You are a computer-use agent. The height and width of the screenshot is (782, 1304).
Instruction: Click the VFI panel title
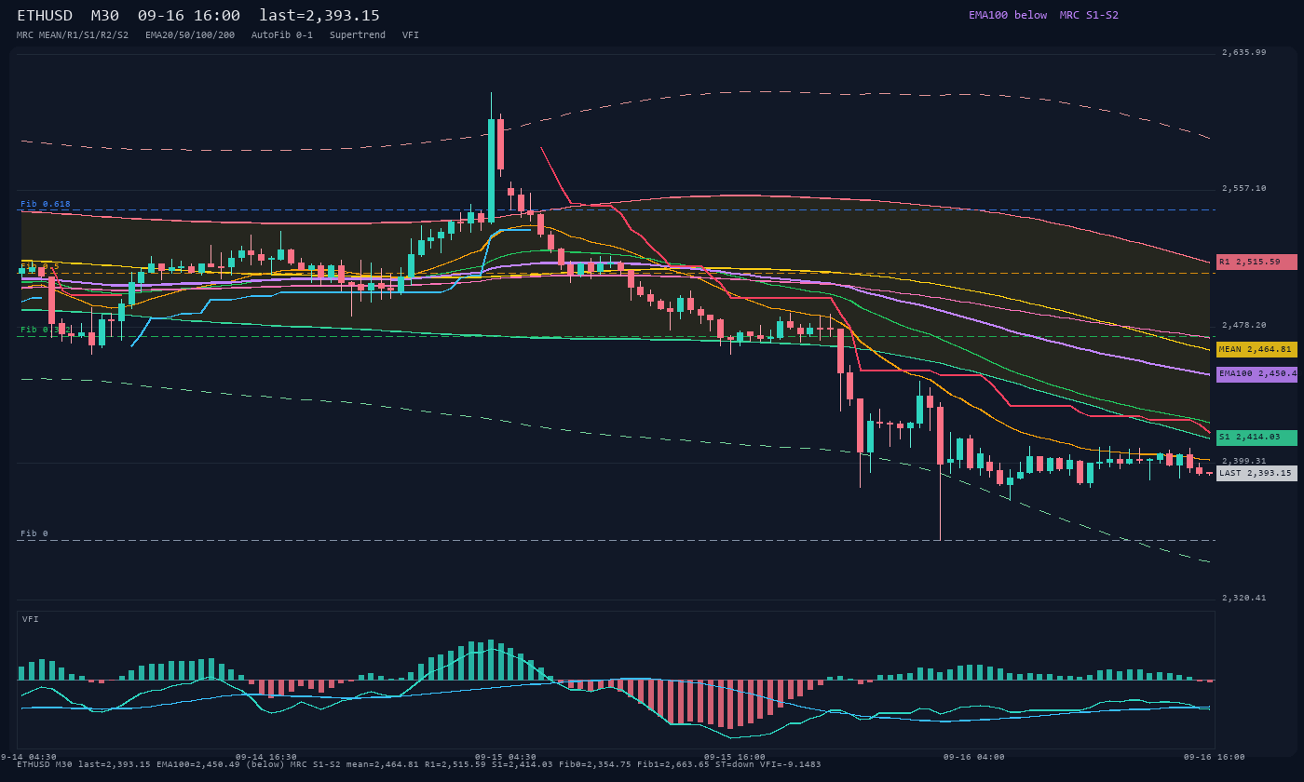click(x=31, y=619)
